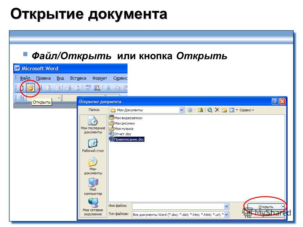Screen dimensions: 303x227
Task: Click the Print icon in Word toolbar
Action: (x=68, y=88)
